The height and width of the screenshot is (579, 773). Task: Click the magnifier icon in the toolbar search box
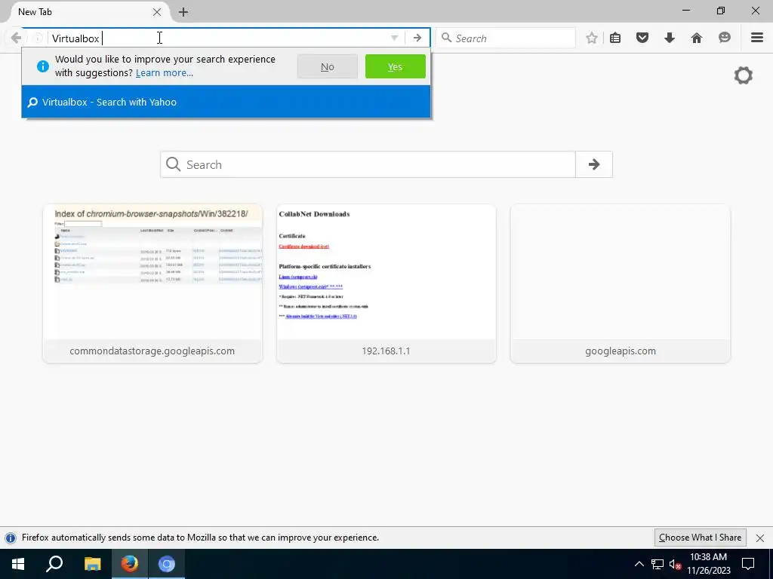(446, 38)
